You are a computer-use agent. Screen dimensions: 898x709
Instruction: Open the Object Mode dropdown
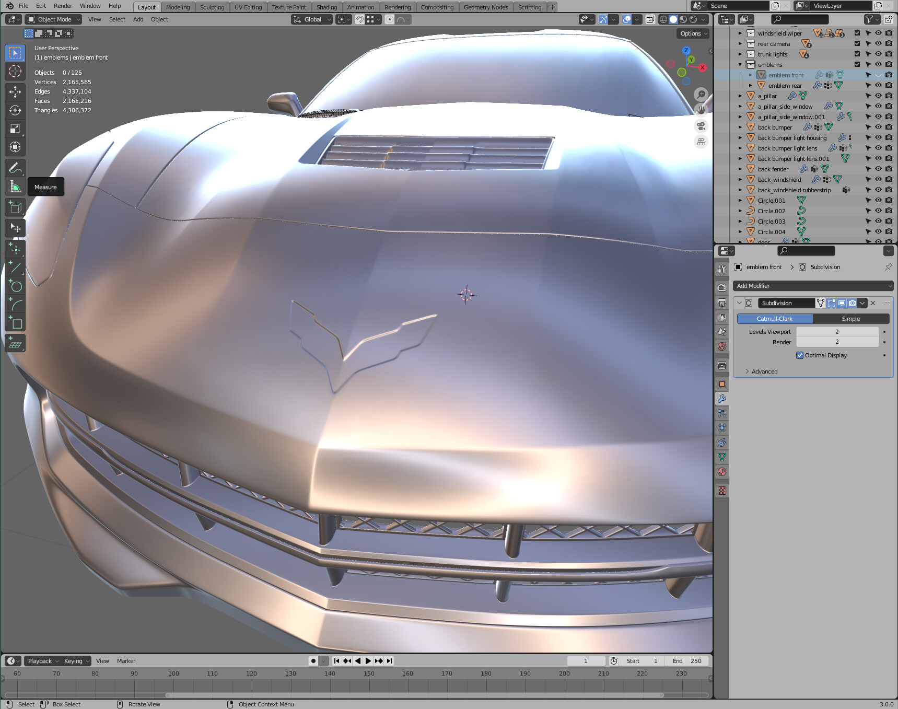(54, 19)
